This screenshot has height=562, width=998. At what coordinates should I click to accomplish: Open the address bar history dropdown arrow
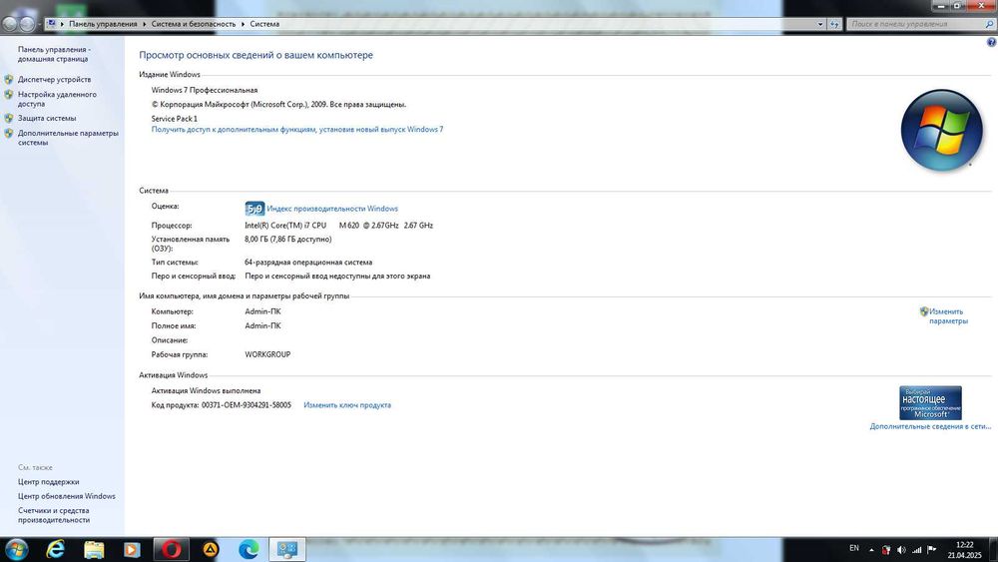coord(819,24)
